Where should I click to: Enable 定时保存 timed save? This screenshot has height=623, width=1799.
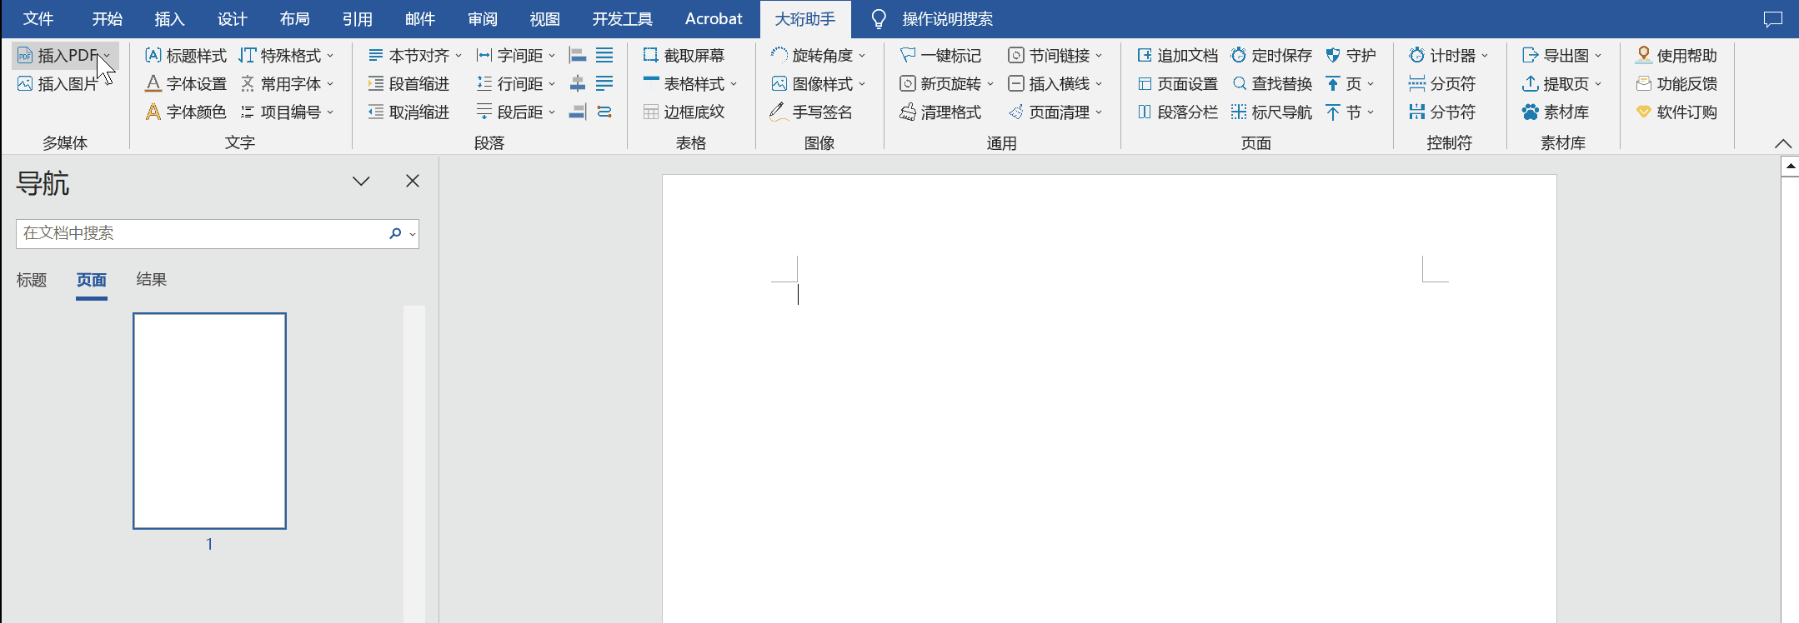click(1271, 56)
